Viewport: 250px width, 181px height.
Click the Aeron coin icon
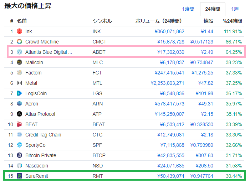tap(20, 104)
